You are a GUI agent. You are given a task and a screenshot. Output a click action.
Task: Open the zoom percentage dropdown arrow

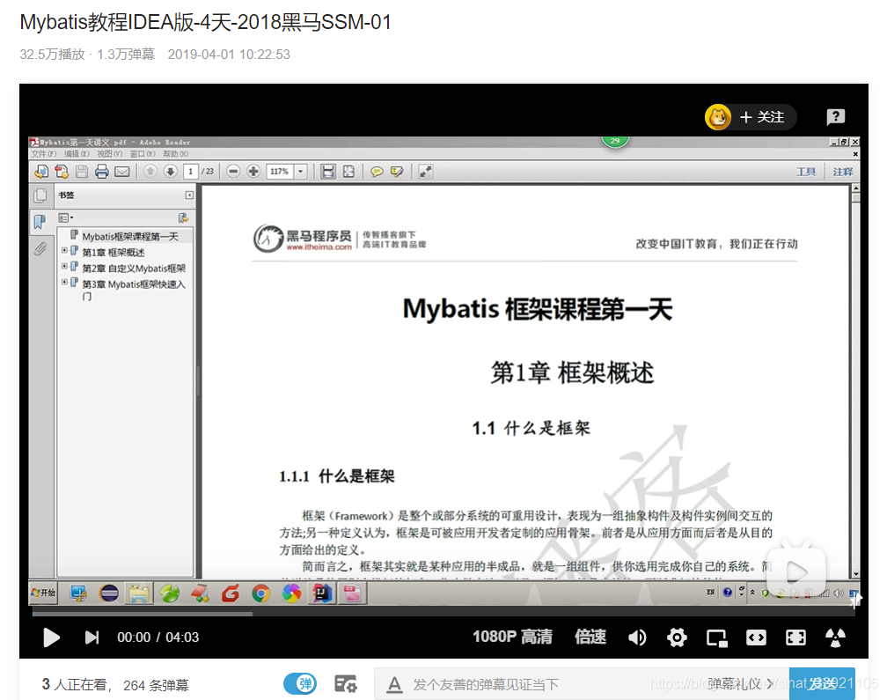point(301,171)
